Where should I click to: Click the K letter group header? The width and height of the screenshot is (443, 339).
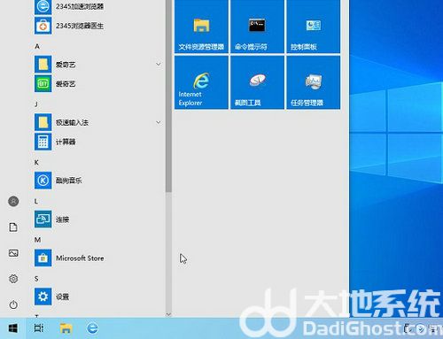(x=36, y=162)
